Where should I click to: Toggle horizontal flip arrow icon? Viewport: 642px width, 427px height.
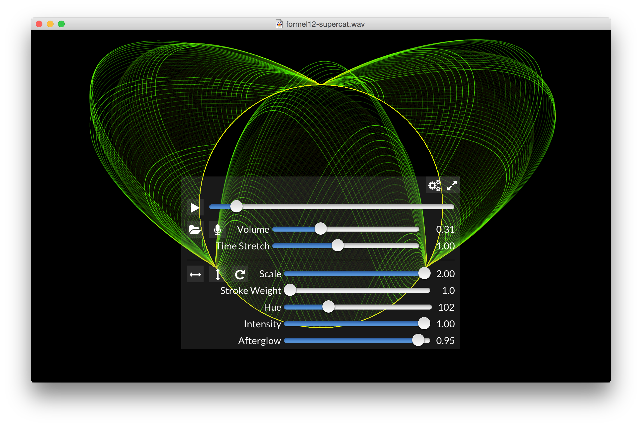(x=195, y=274)
